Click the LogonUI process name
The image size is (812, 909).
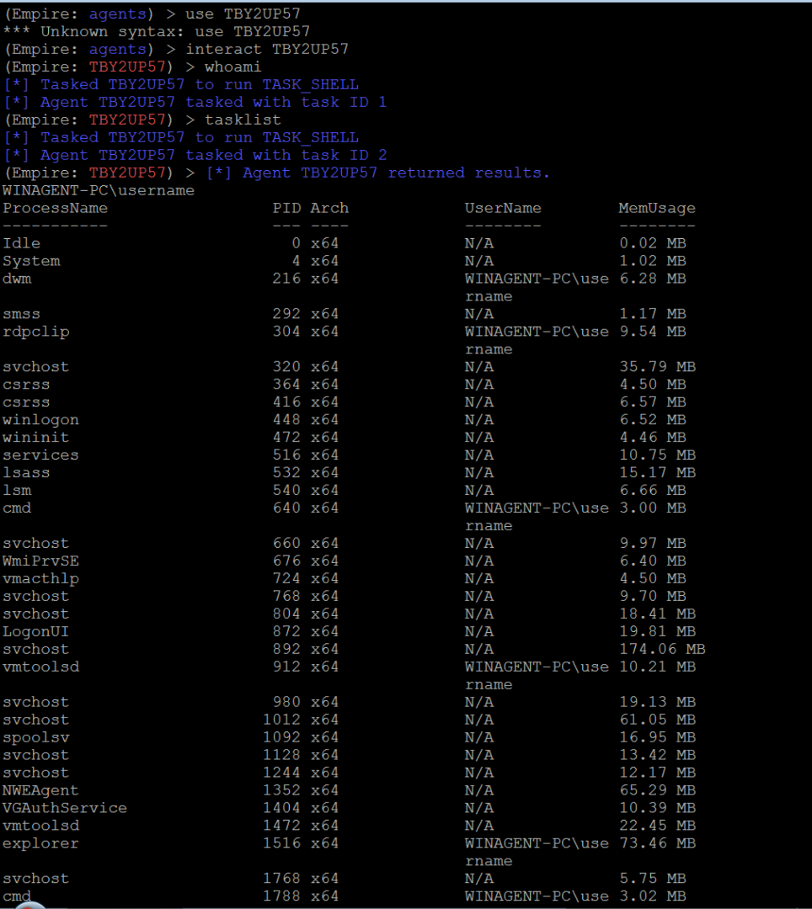coord(36,631)
